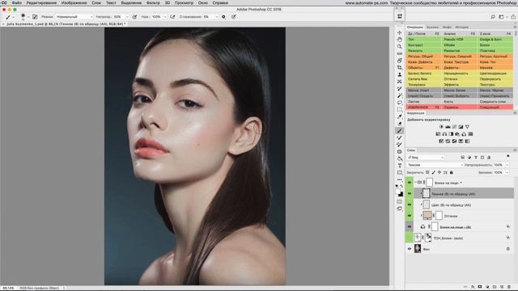
Task: Select the Type tool
Action: click(x=399, y=166)
